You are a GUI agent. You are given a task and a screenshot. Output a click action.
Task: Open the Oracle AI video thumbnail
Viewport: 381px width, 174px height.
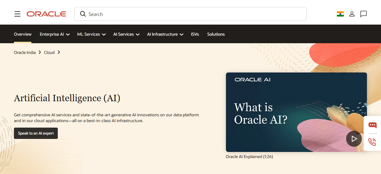coord(296,112)
